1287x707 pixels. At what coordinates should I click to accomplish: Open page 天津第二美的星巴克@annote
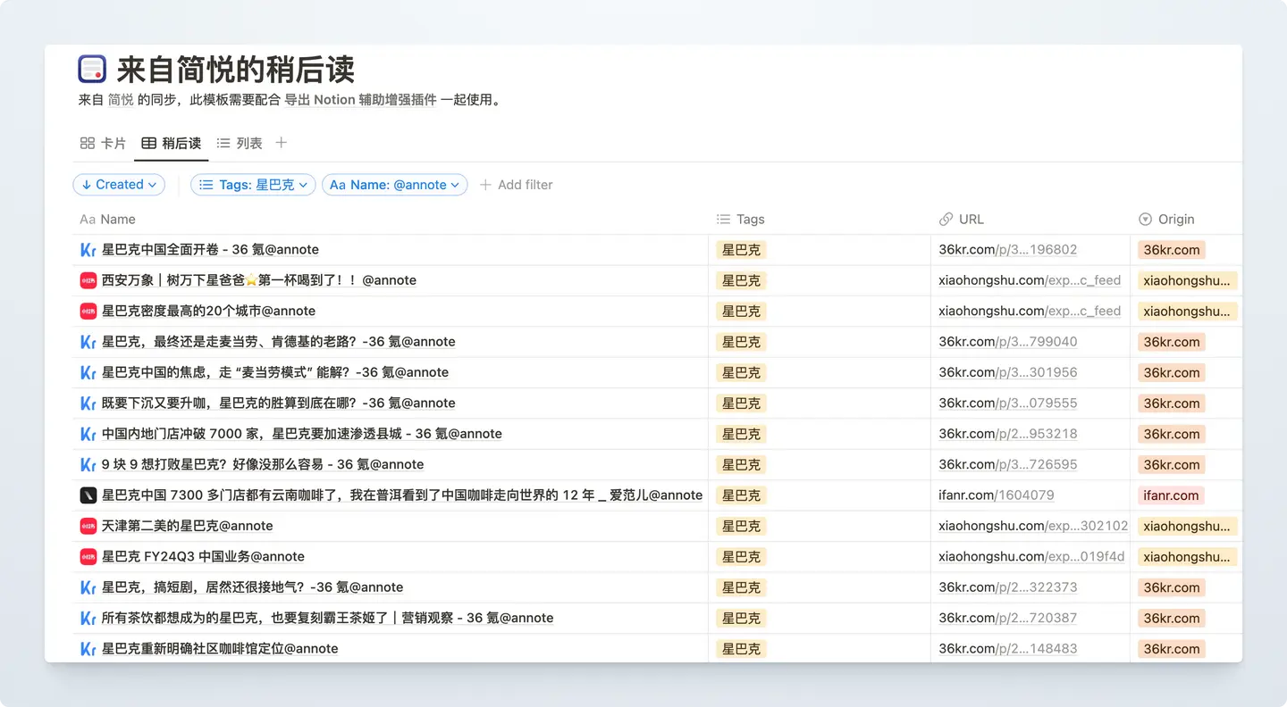(x=187, y=526)
